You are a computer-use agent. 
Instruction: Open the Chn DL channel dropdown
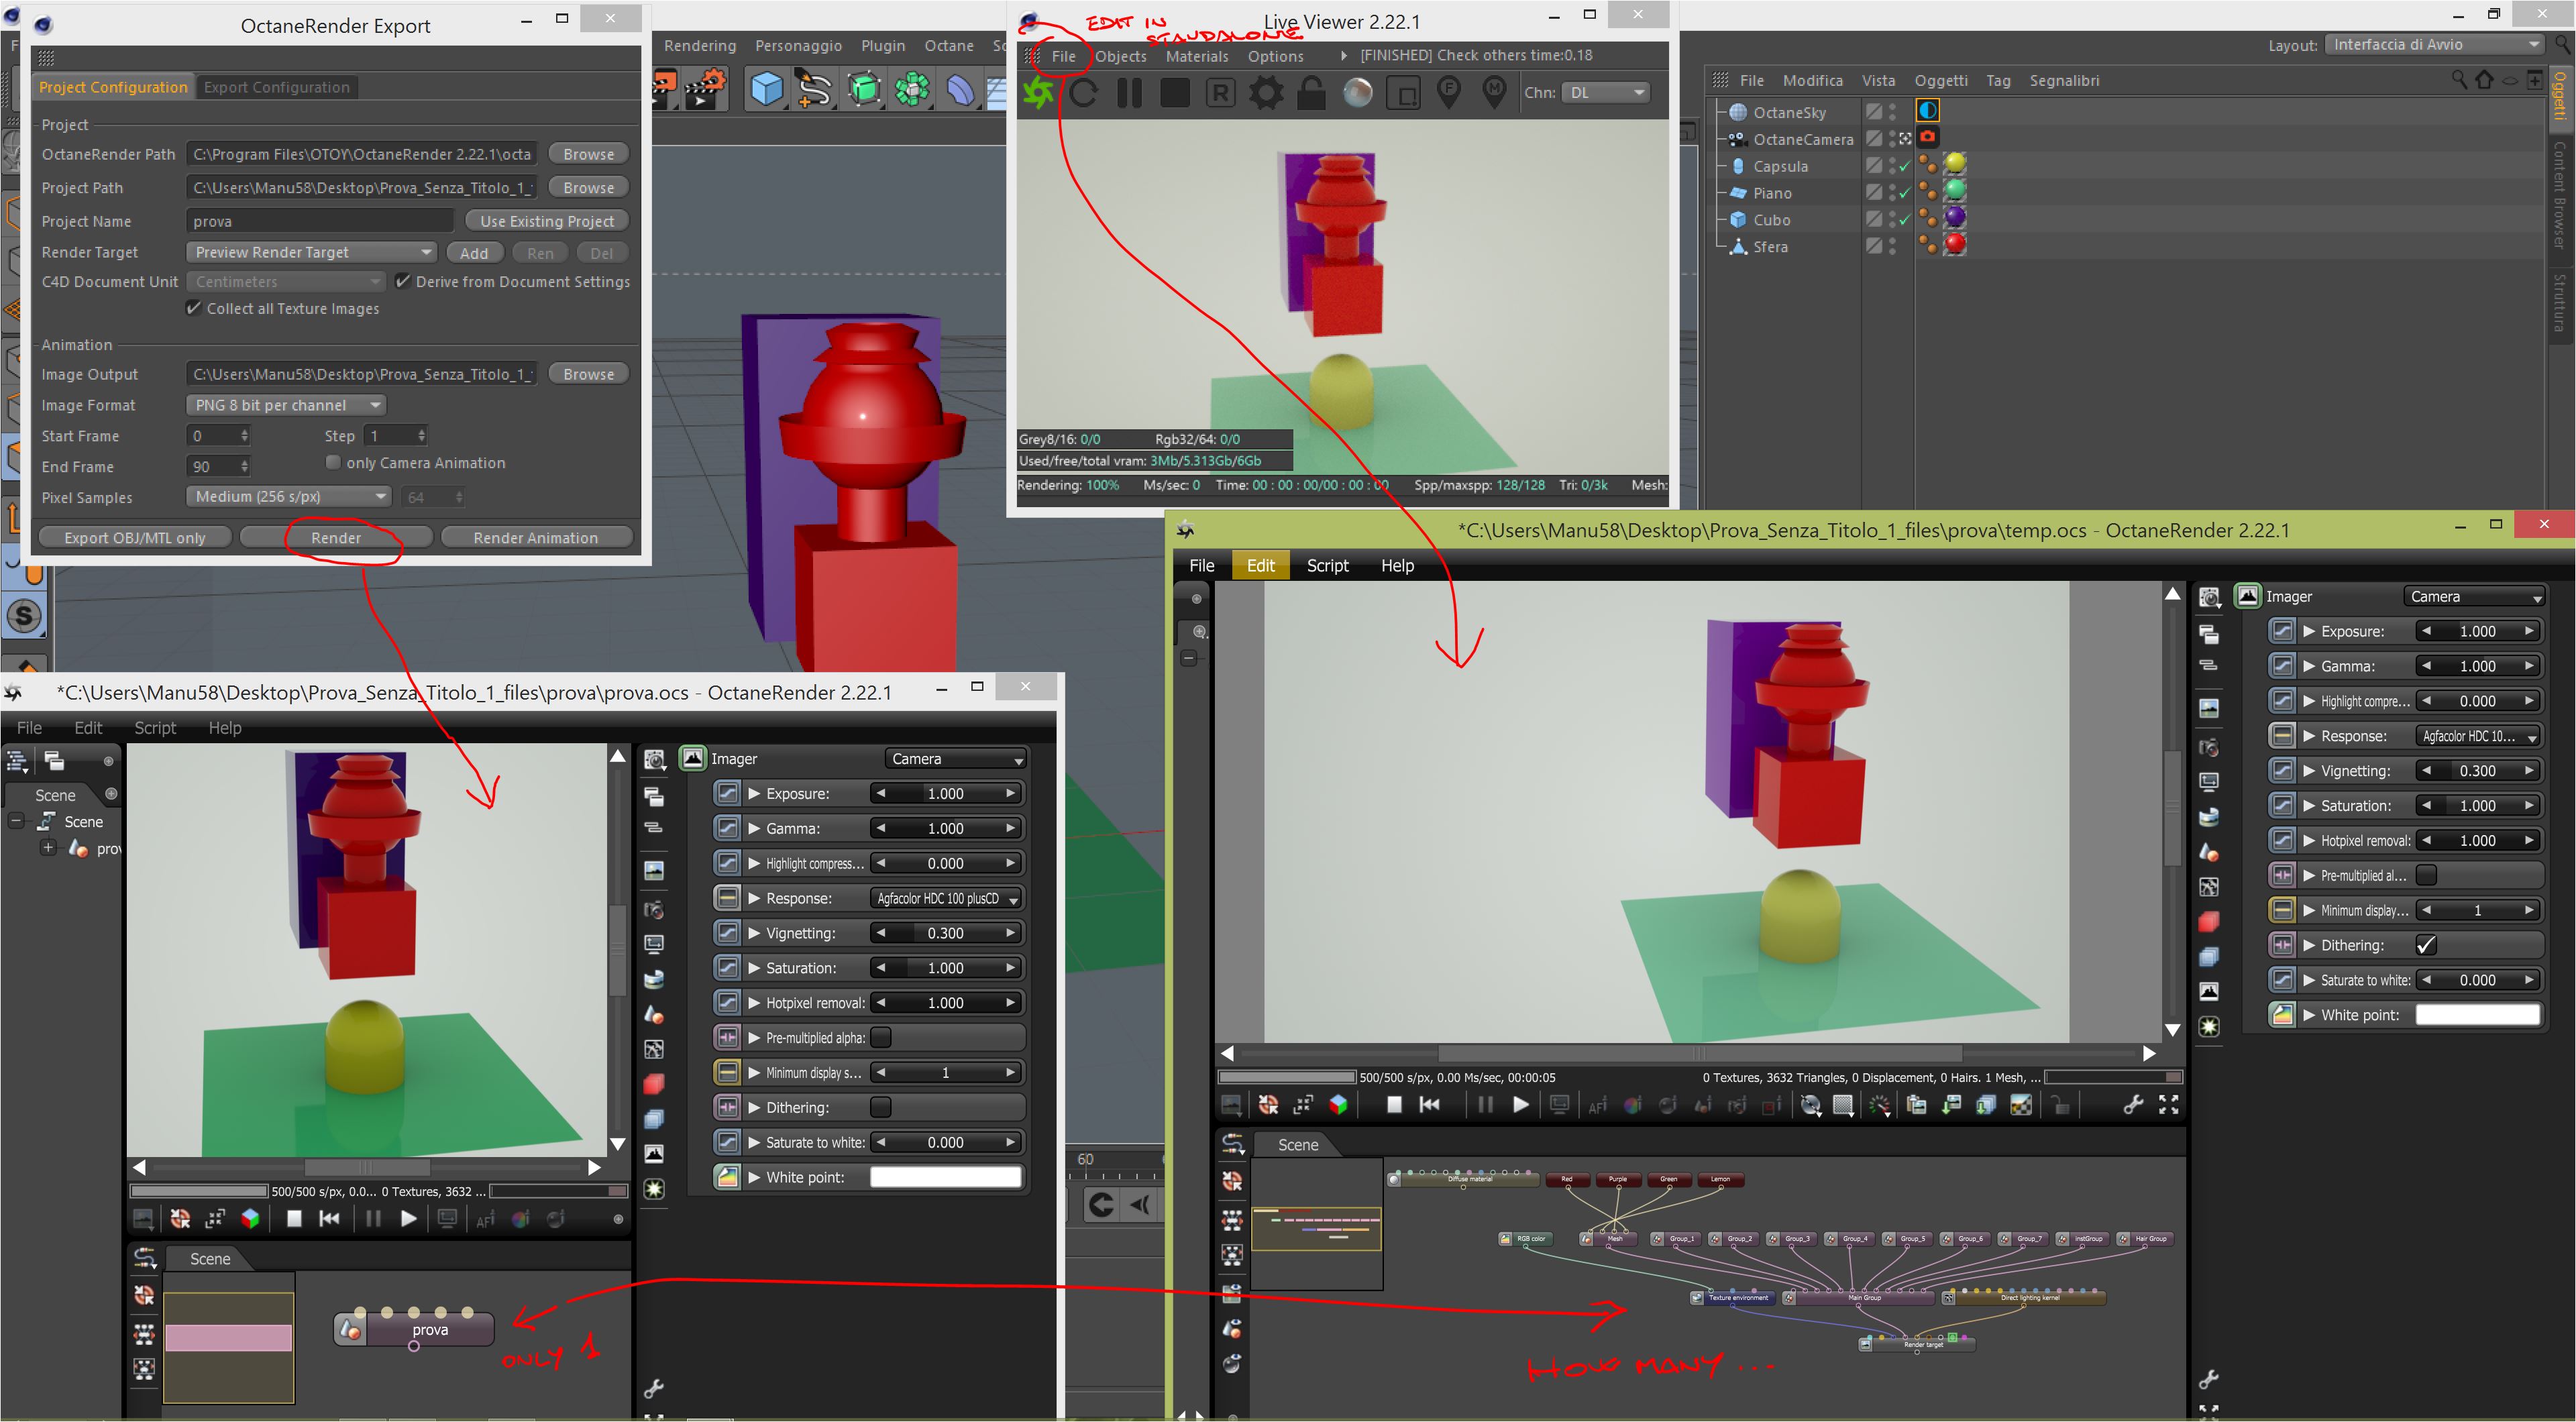point(1606,92)
